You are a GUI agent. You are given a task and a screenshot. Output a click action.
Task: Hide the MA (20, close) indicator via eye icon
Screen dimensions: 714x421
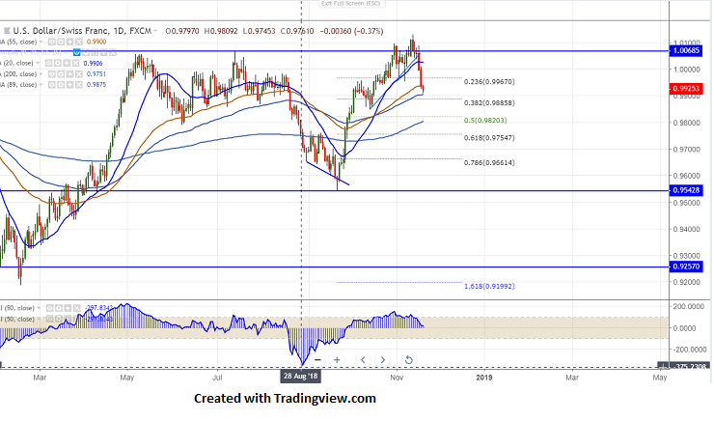(48, 64)
